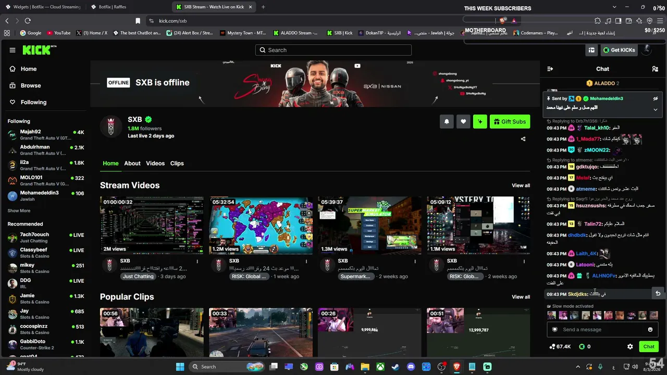Viewport: 667px width, 375px height.
Task: Switch to the Clips tab
Action: point(177,164)
